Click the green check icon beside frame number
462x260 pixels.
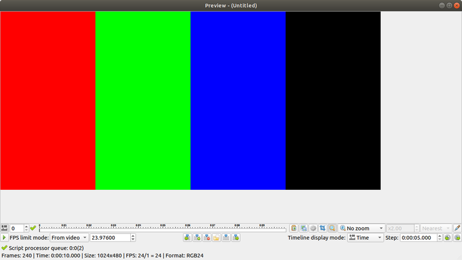click(33, 228)
